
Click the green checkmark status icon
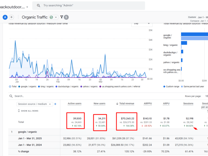[x=51, y=17]
